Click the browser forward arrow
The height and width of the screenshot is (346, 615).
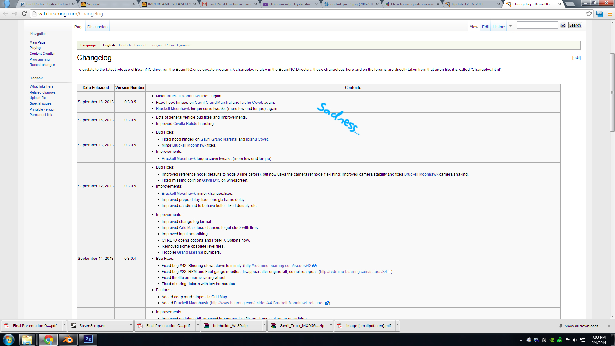click(x=15, y=13)
